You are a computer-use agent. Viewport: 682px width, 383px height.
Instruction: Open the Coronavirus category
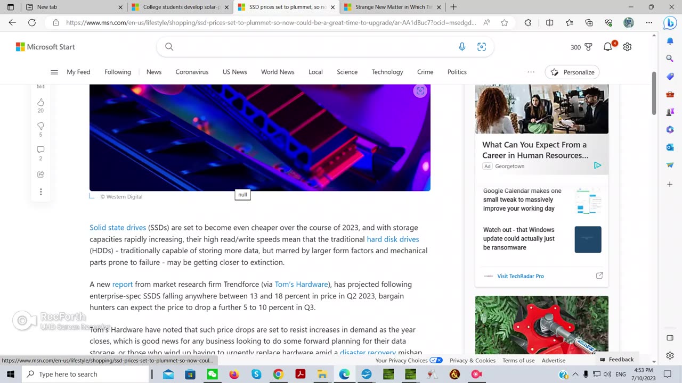pyautogui.click(x=192, y=72)
